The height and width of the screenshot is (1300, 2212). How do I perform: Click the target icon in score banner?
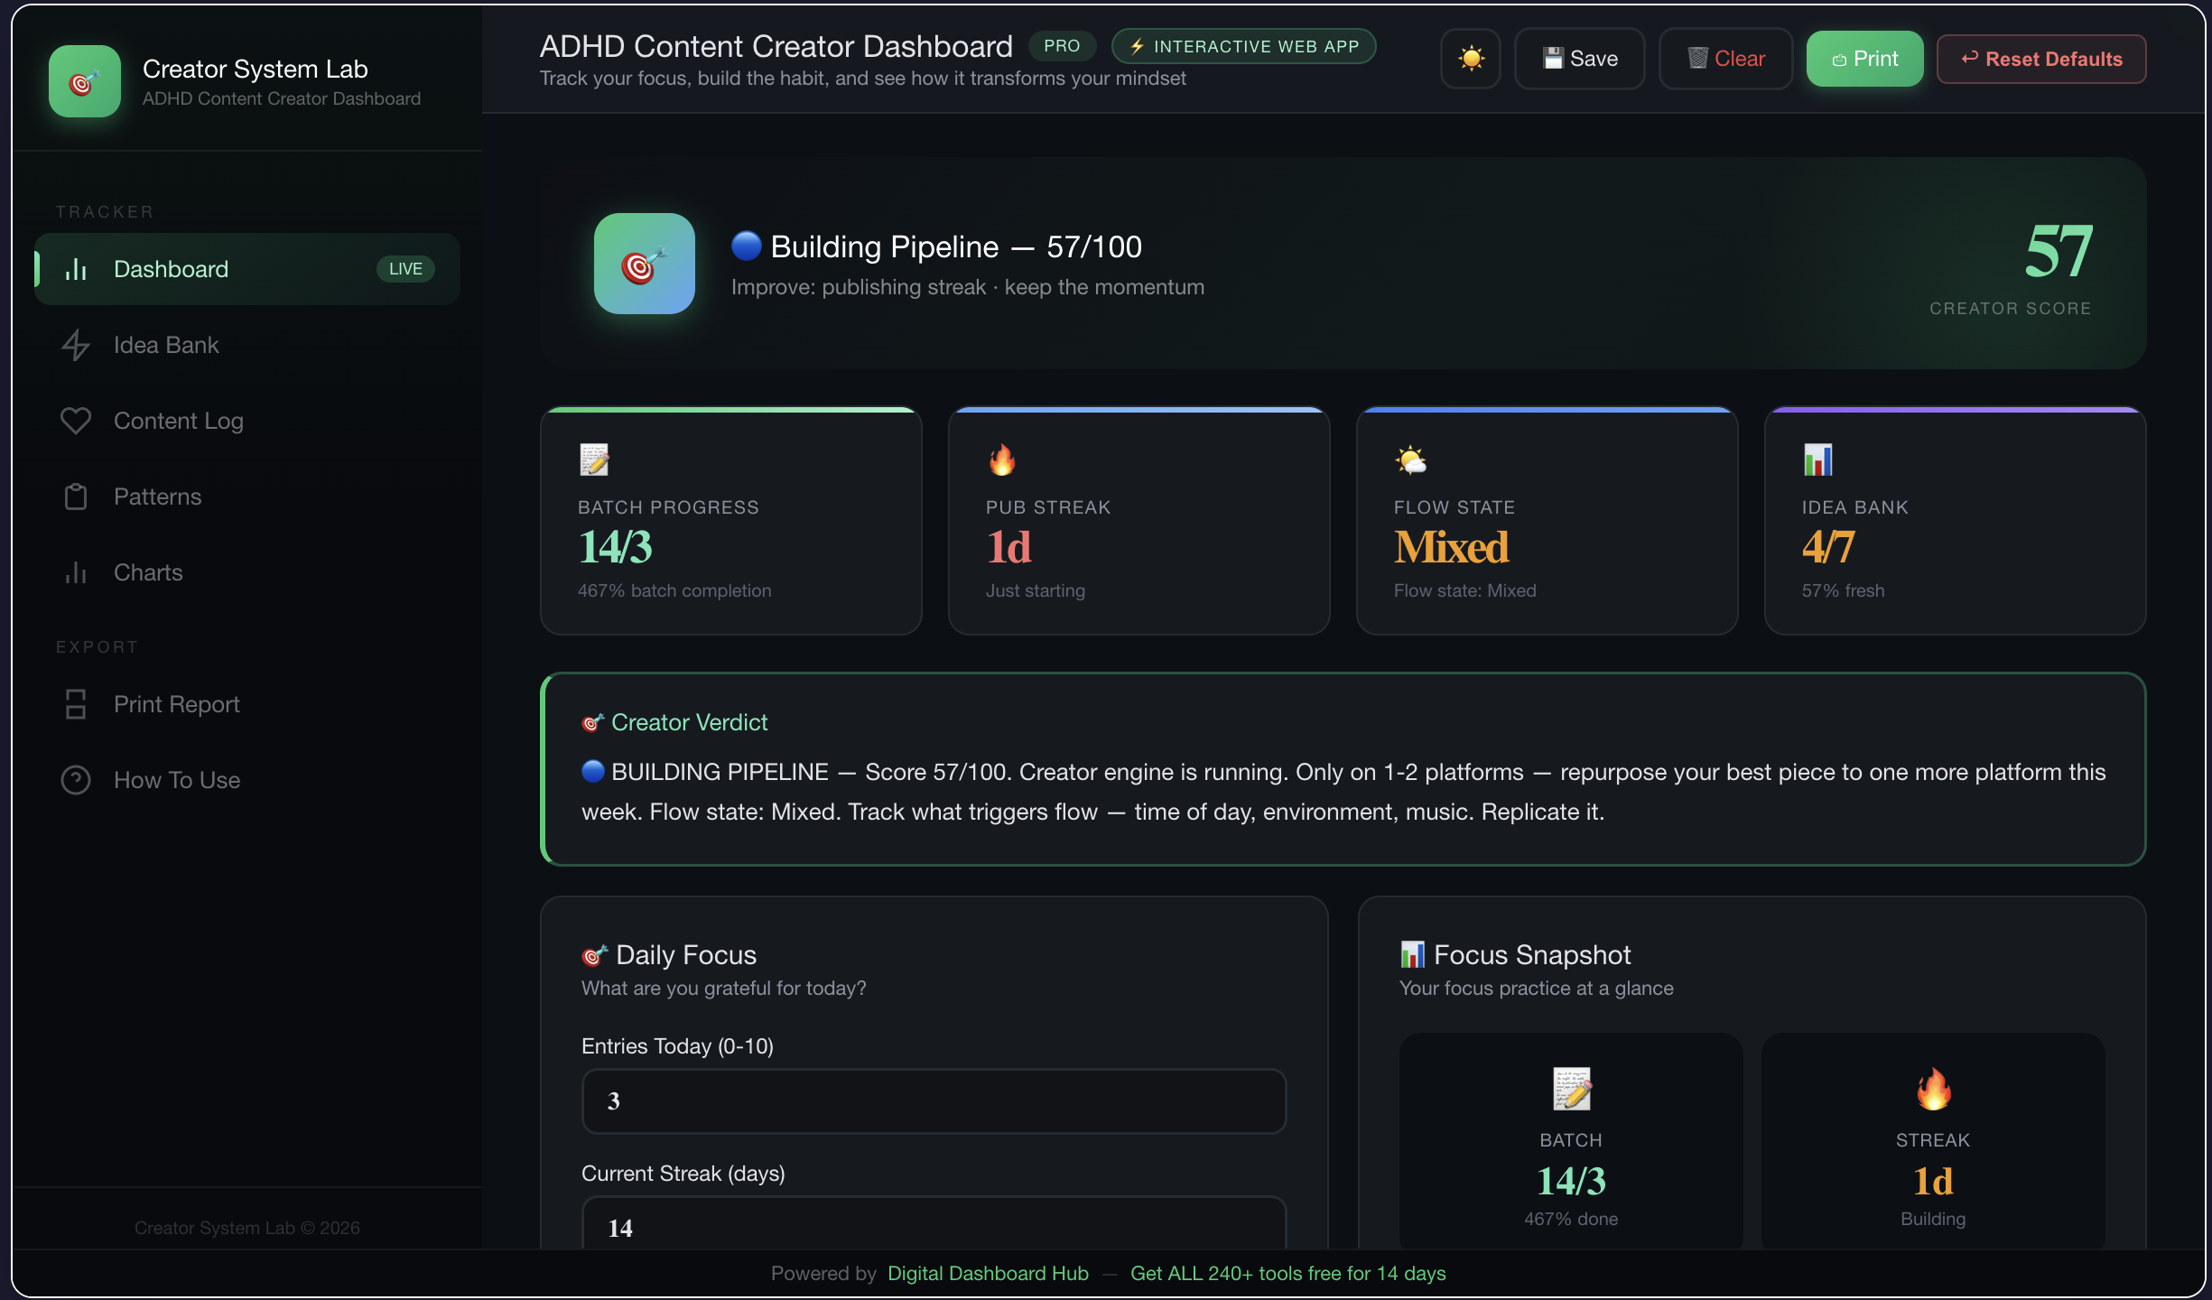coord(644,264)
